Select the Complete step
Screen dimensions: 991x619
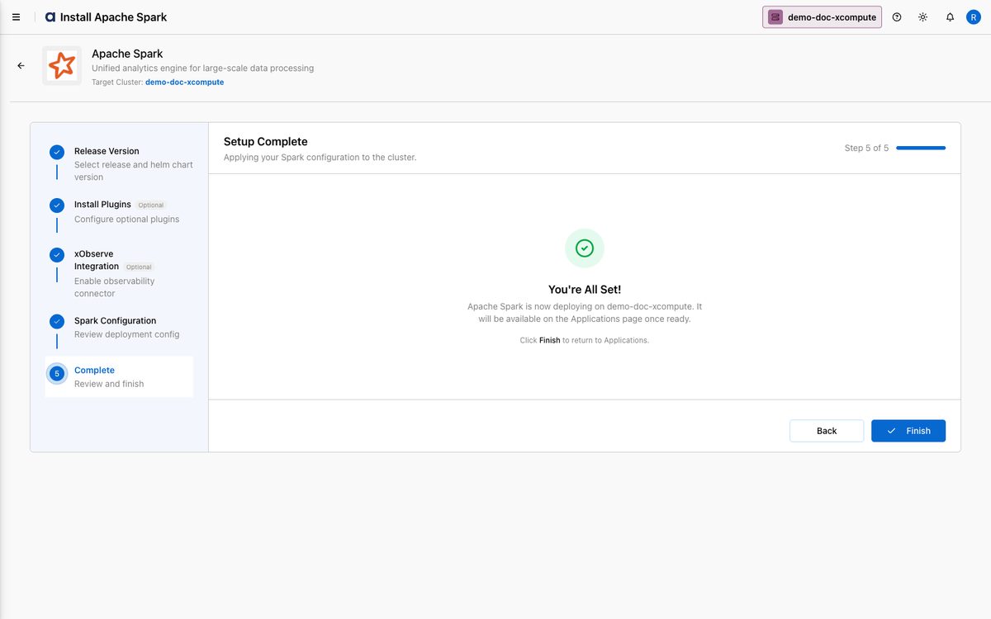(119, 376)
